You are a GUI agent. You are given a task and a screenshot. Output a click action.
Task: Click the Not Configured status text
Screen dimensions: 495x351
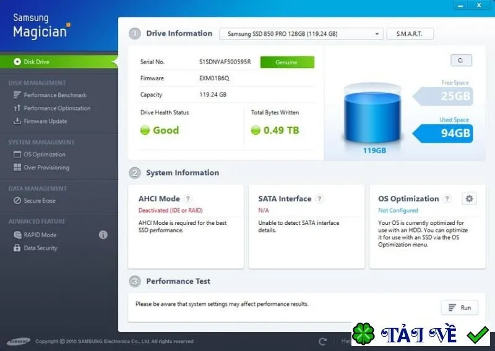click(398, 210)
